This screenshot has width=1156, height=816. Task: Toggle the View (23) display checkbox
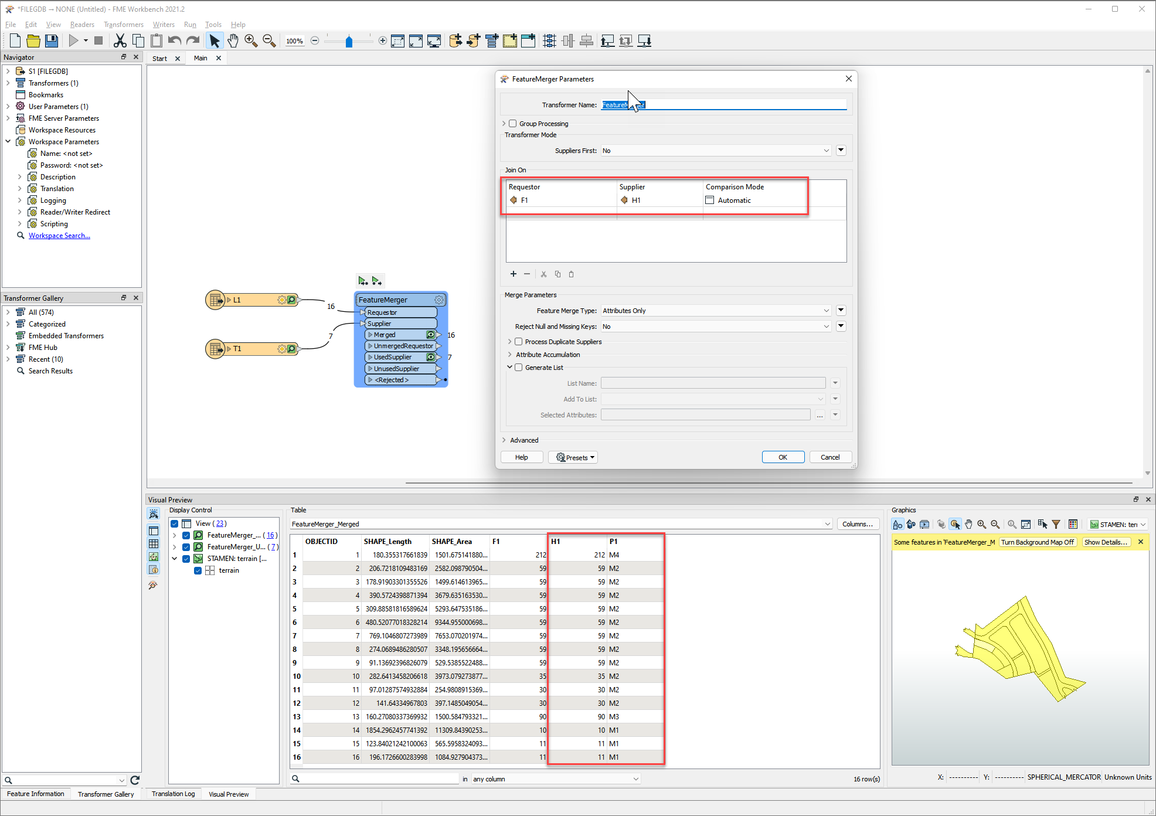[175, 523]
